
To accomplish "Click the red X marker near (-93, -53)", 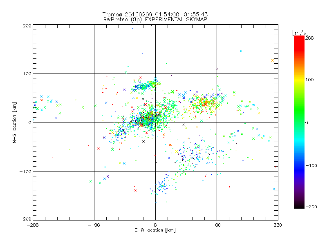I will coord(99,148).
